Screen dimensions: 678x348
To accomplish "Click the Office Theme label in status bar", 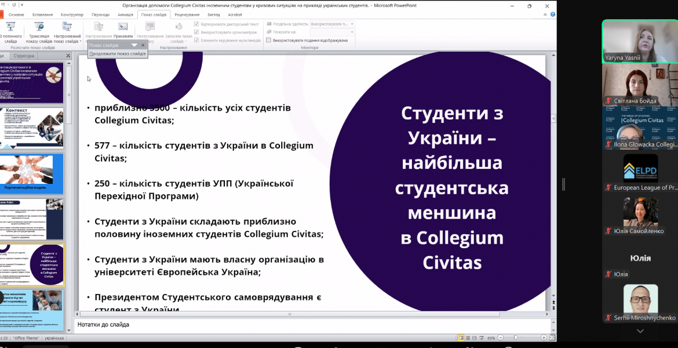I will (26, 338).
